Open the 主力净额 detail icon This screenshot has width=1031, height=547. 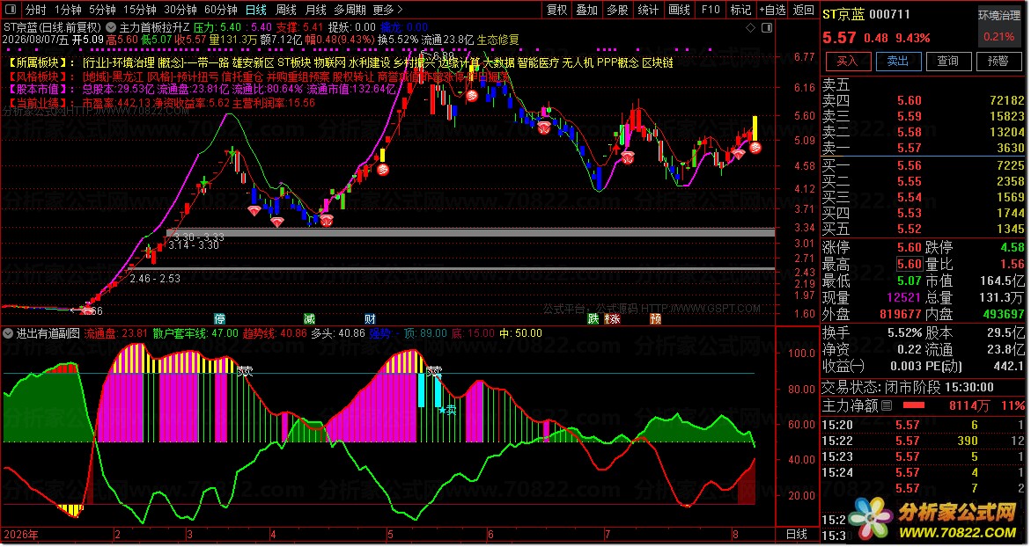click(887, 405)
